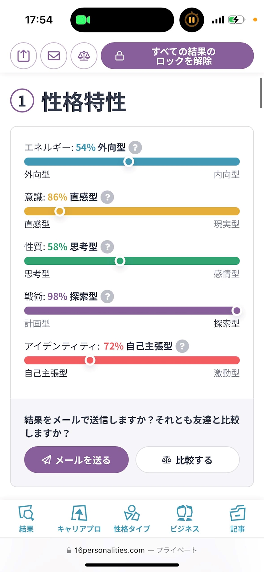This screenshot has width=264, height=572.
Task: Open help icon beside エネルギー 外向型
Action: [x=135, y=147]
